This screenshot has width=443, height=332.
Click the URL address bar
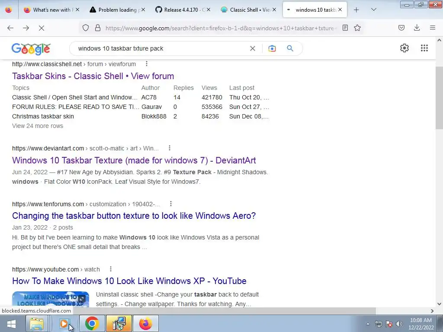[220, 28]
